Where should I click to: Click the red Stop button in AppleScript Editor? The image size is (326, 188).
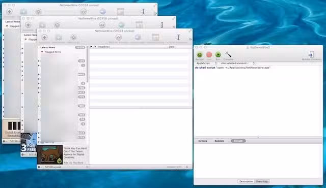[209, 55]
